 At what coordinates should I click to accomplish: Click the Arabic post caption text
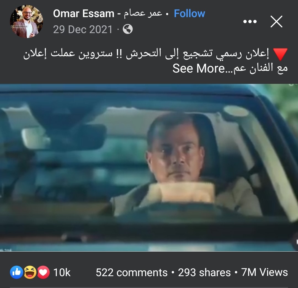pos(155,60)
